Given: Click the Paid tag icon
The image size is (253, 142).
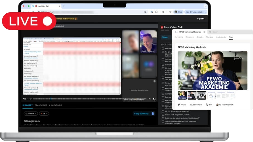Looking at the screenshot, I should click(207, 105).
